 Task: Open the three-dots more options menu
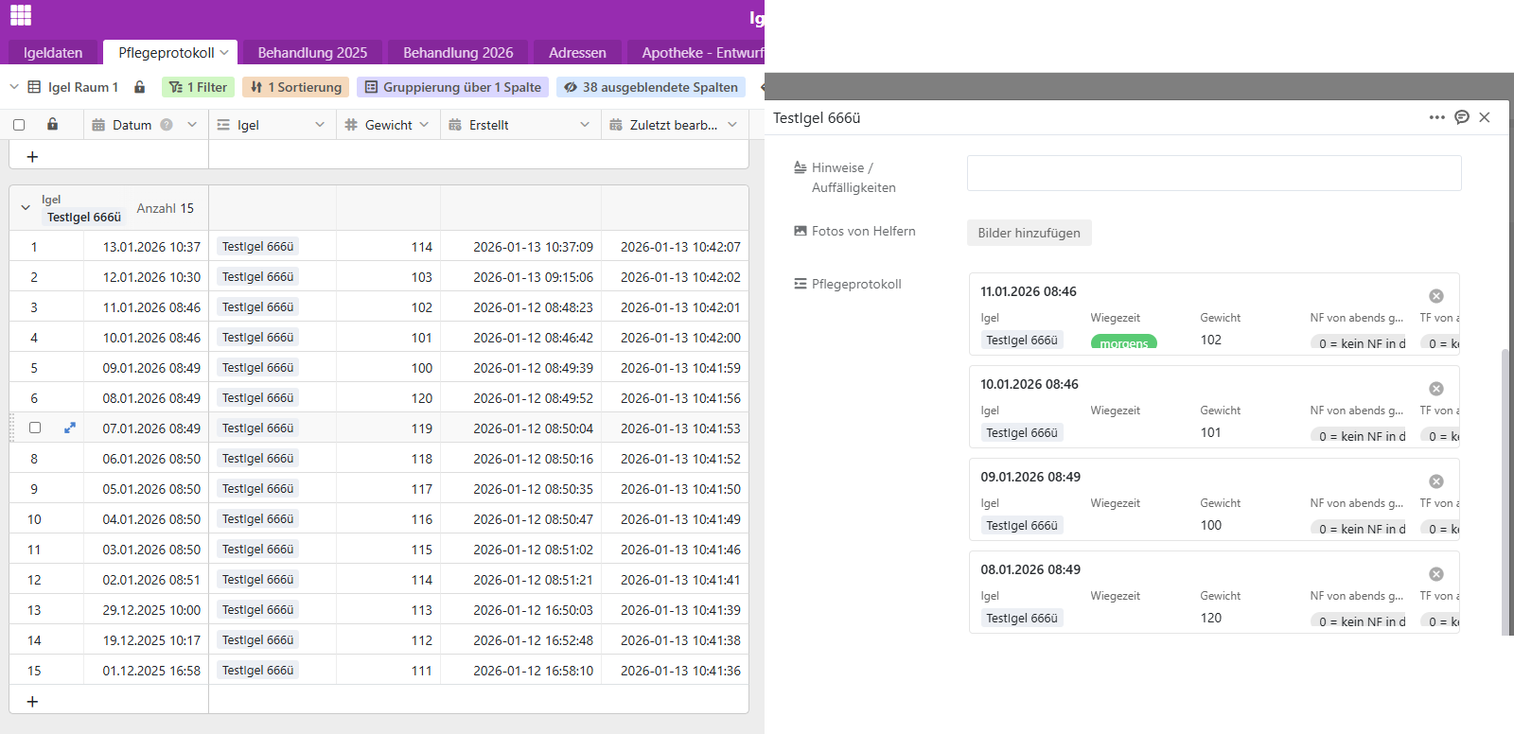click(x=1436, y=117)
